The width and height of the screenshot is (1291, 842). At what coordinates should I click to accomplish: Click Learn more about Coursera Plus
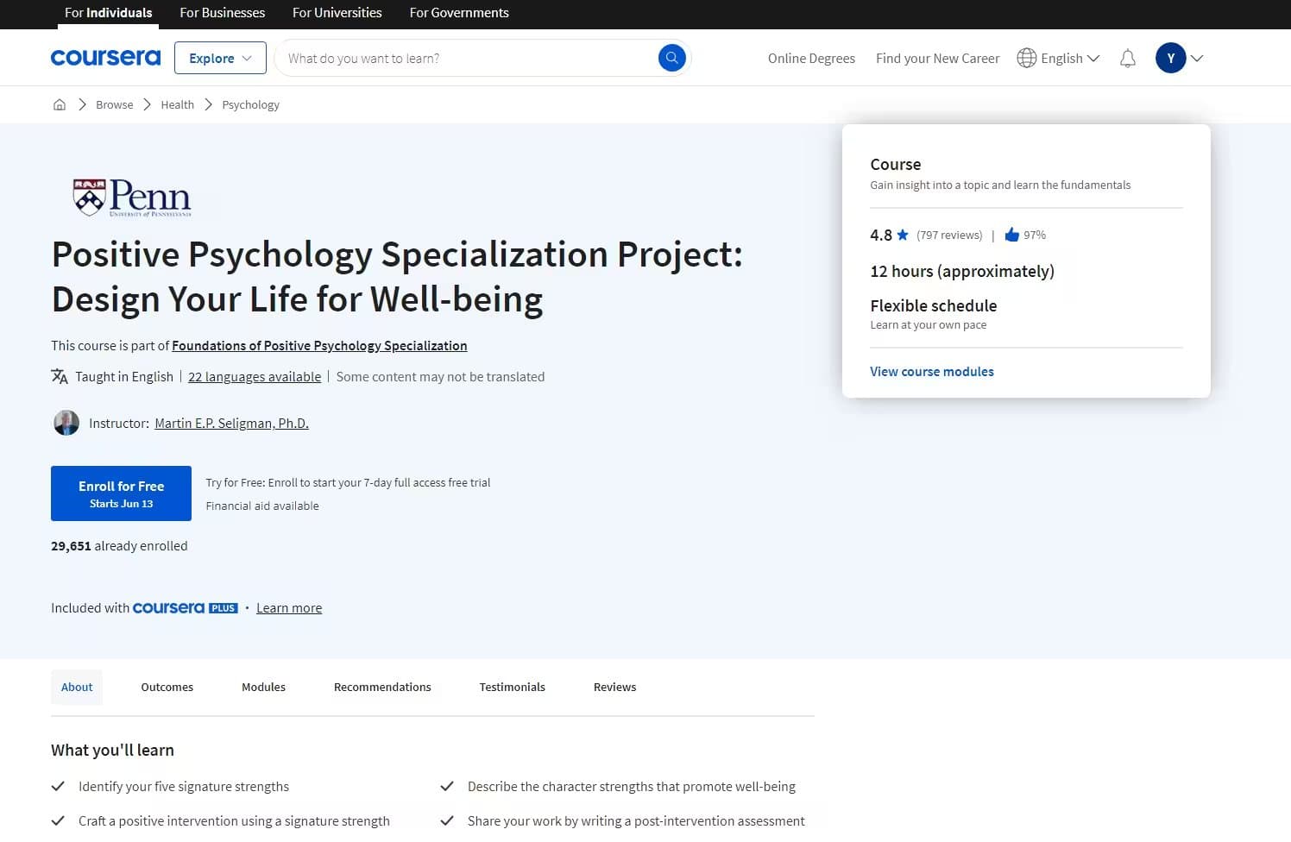coord(289,608)
